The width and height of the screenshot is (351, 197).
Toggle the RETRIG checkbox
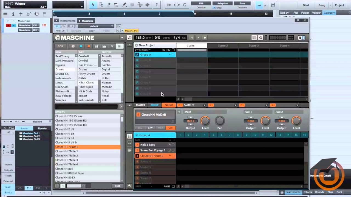(x=173, y=50)
